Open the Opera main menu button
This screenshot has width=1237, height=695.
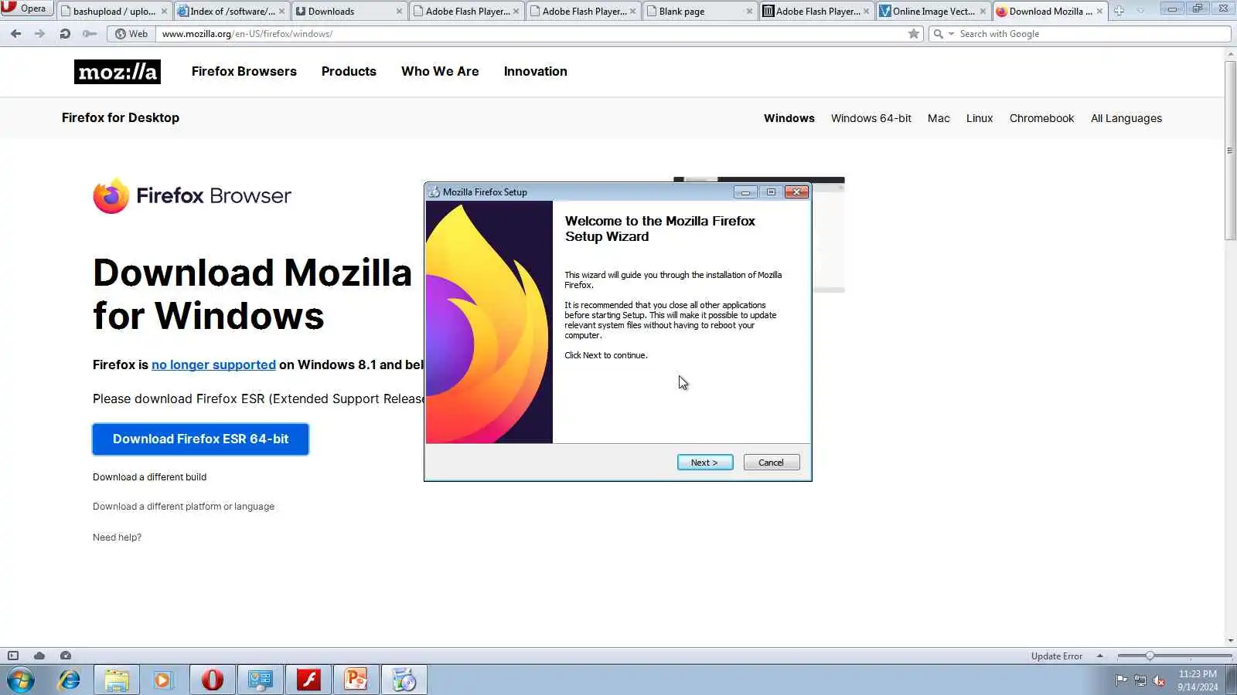point(26,8)
